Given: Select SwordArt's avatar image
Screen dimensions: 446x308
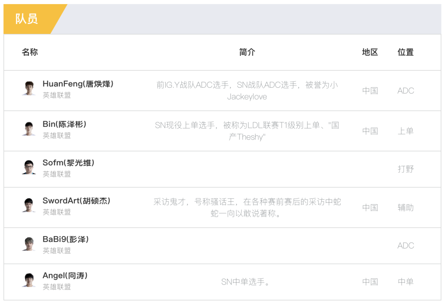Looking at the screenshot, I should 29,205.
